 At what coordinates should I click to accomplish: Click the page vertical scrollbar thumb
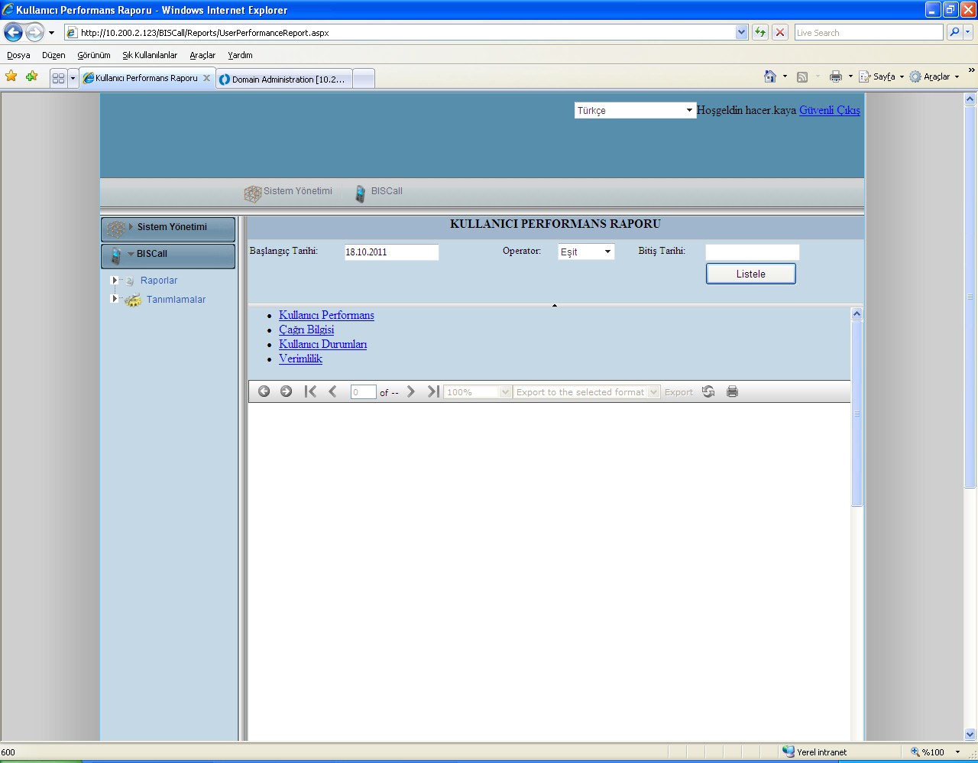pos(970,297)
